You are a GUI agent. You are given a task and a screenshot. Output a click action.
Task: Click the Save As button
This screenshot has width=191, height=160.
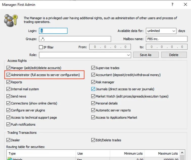145,55
